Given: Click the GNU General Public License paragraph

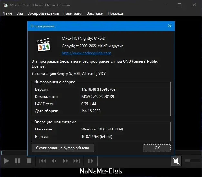Looking at the screenshot, I should [x=95, y=64].
